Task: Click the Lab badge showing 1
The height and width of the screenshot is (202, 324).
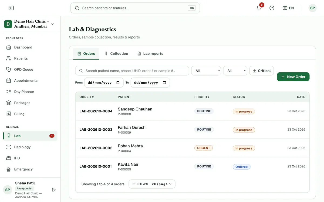Action: click(x=52, y=136)
